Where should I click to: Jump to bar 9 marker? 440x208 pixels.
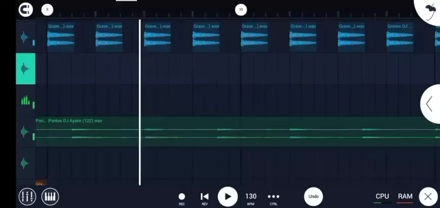point(47,10)
